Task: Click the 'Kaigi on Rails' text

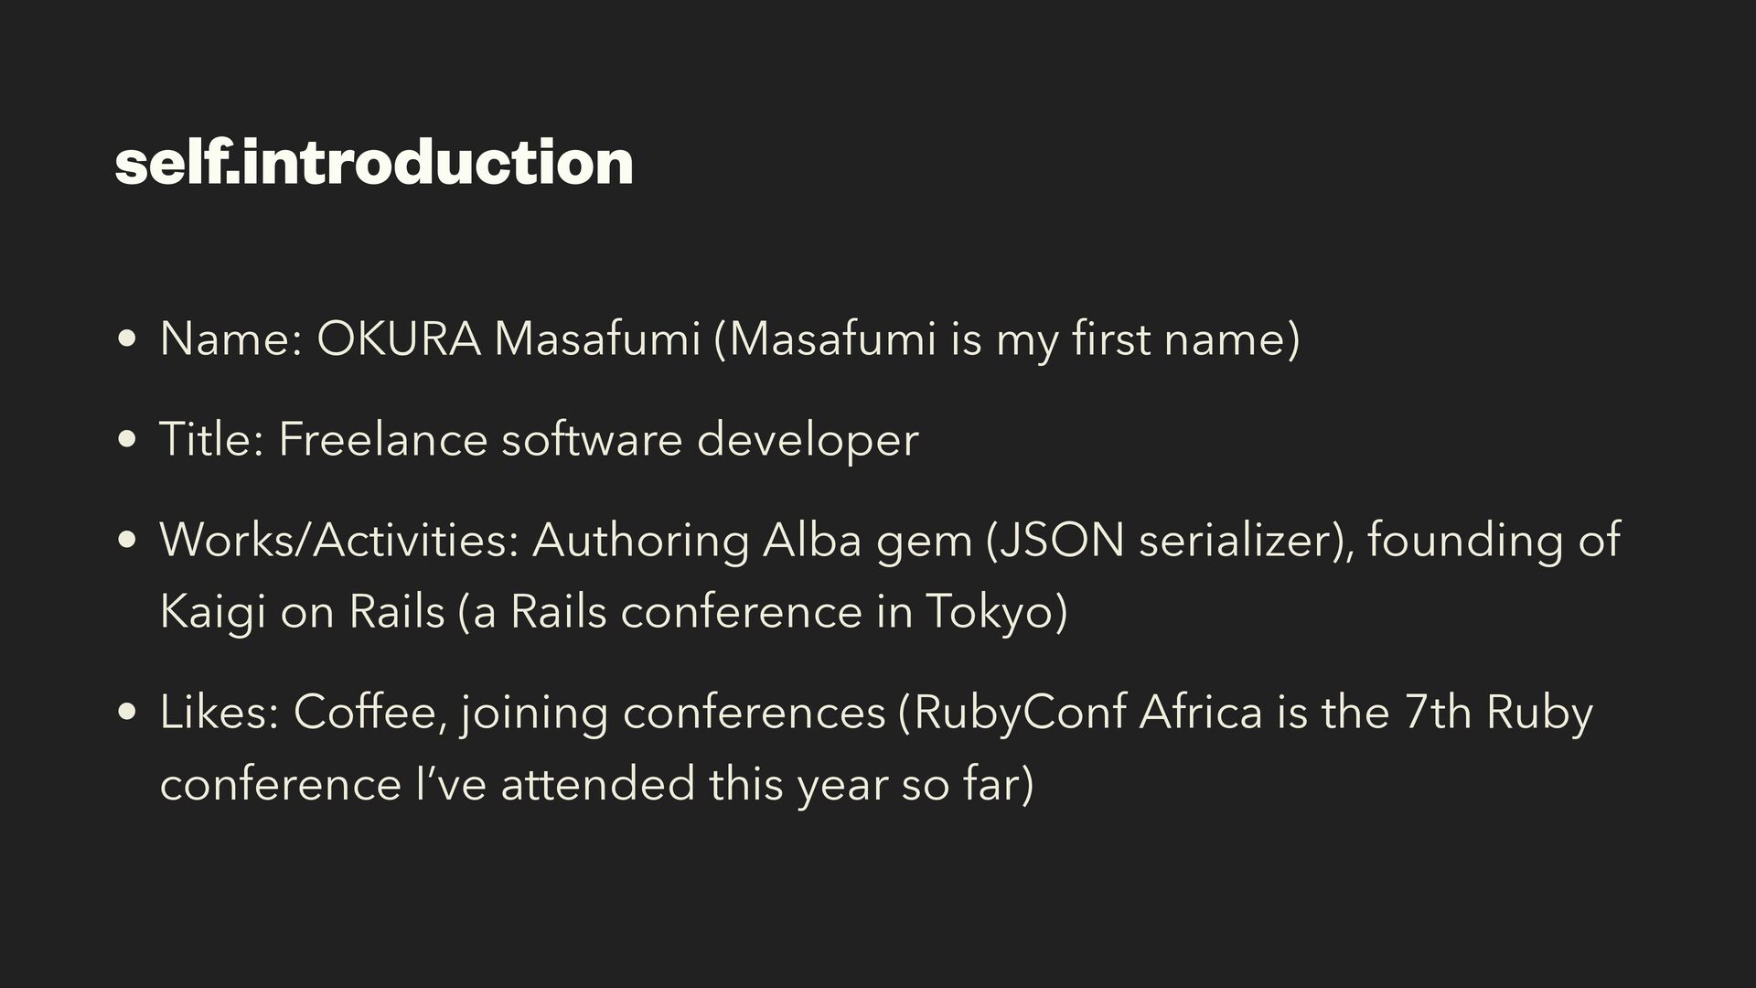Action: tap(302, 611)
